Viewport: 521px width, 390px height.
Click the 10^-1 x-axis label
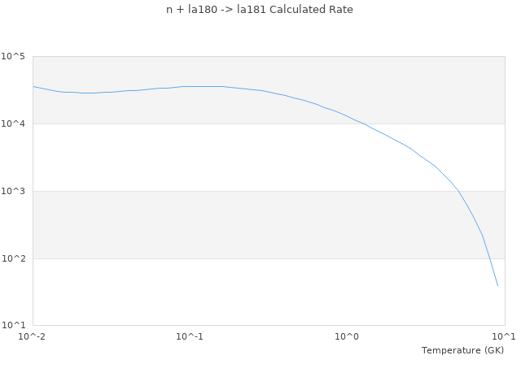click(x=190, y=336)
